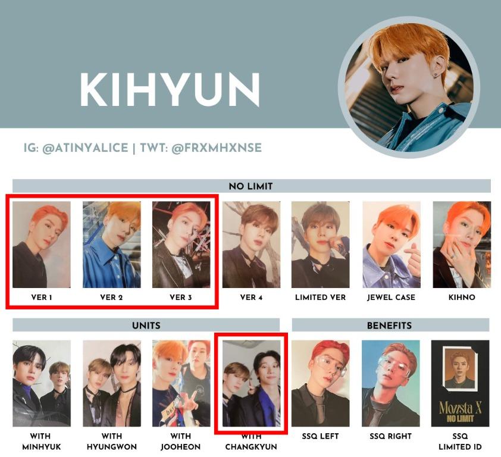Click the BENEFITS section header
501x457 pixels.
coord(390,325)
